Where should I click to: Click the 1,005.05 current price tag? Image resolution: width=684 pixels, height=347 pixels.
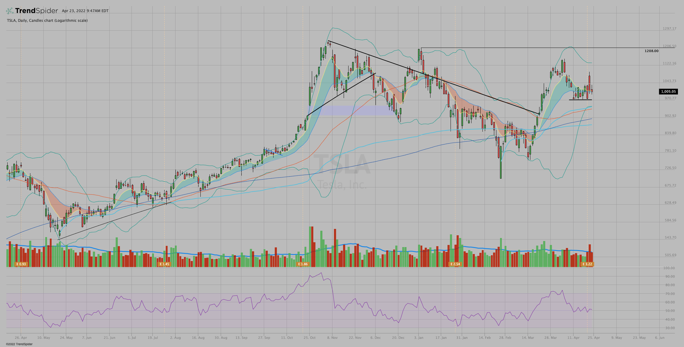point(669,91)
